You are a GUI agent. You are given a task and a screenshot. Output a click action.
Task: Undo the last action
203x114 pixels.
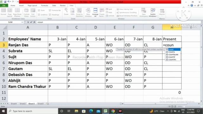pos(9,2)
